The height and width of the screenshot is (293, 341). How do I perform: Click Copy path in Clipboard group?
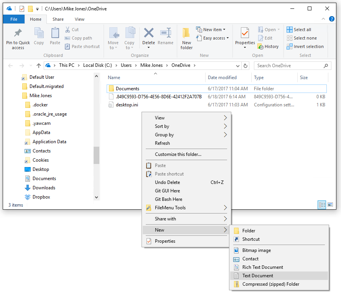pyautogui.click(x=78, y=38)
